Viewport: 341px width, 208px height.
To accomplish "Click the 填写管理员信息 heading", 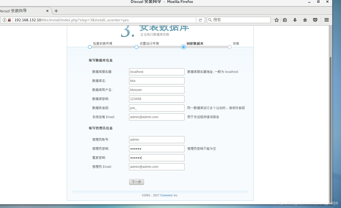I will pyautogui.click(x=101, y=128).
